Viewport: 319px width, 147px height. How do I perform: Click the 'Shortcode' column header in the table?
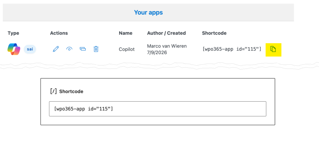pyautogui.click(x=214, y=33)
